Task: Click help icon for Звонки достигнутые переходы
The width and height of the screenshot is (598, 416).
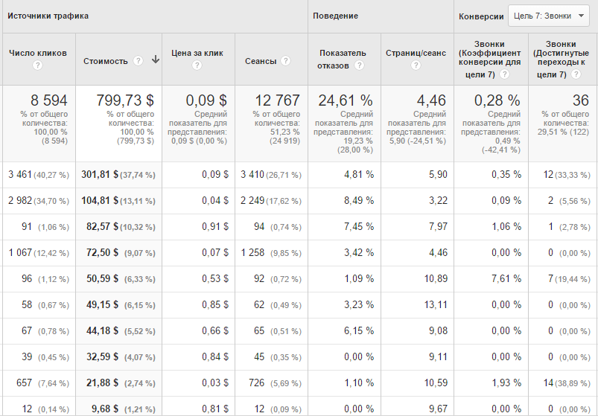Action: 576,74
